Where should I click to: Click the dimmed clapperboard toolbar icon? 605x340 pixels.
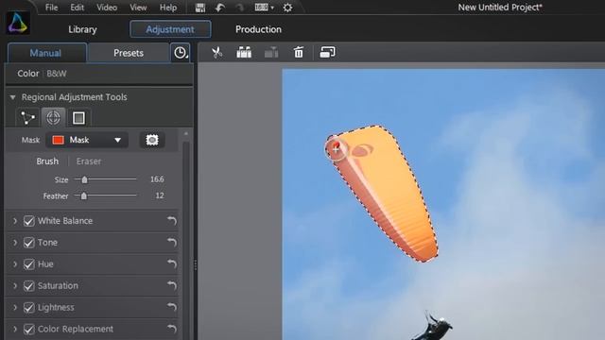tap(271, 52)
